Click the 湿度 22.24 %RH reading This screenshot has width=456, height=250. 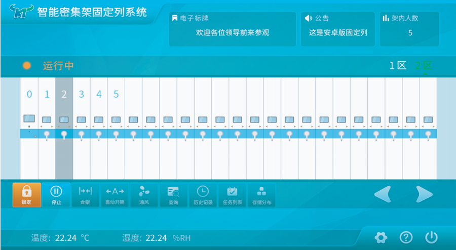pyautogui.click(x=157, y=238)
